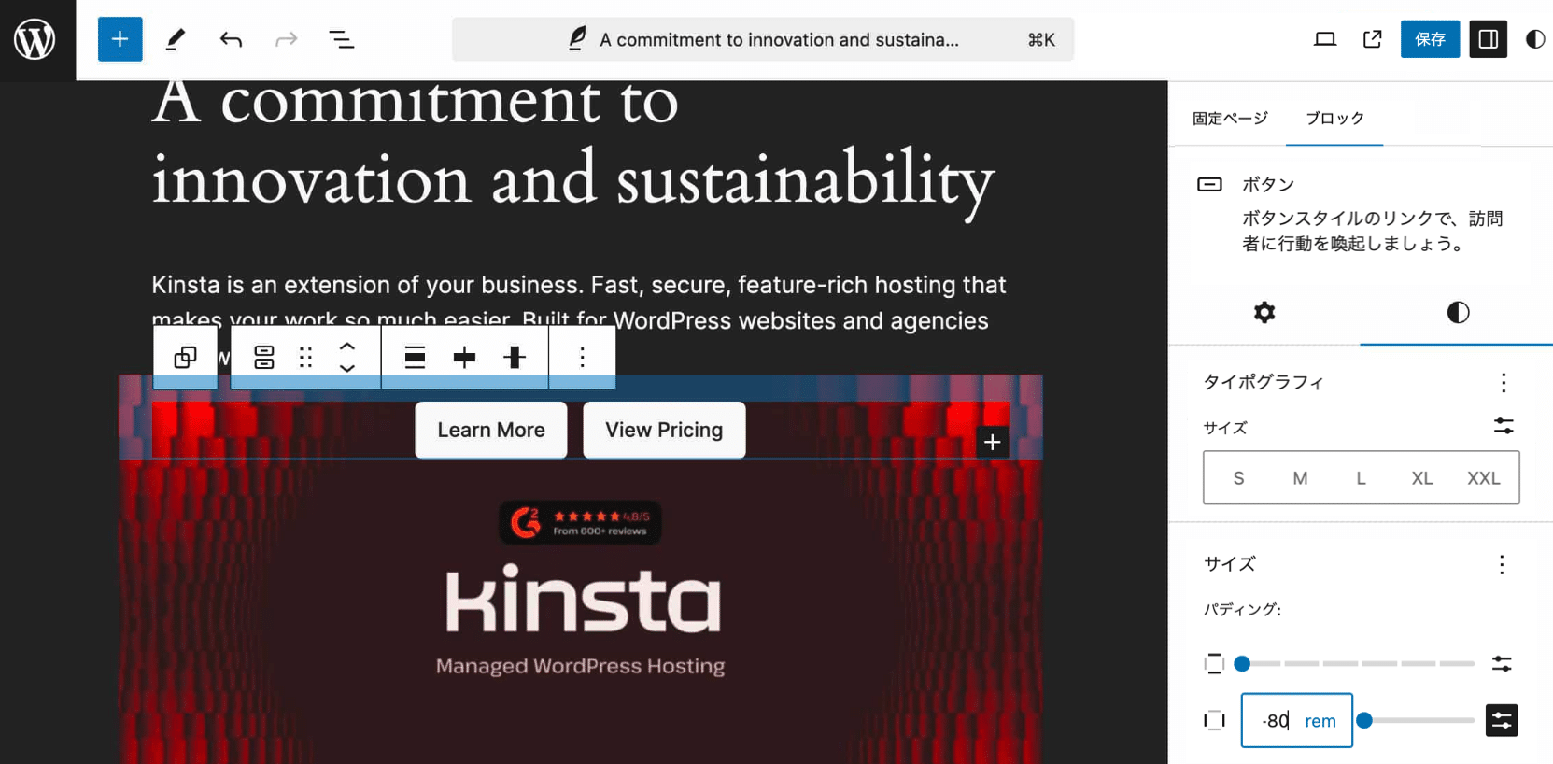Click the View Pricing button
This screenshot has height=764, width=1553.
664,430
